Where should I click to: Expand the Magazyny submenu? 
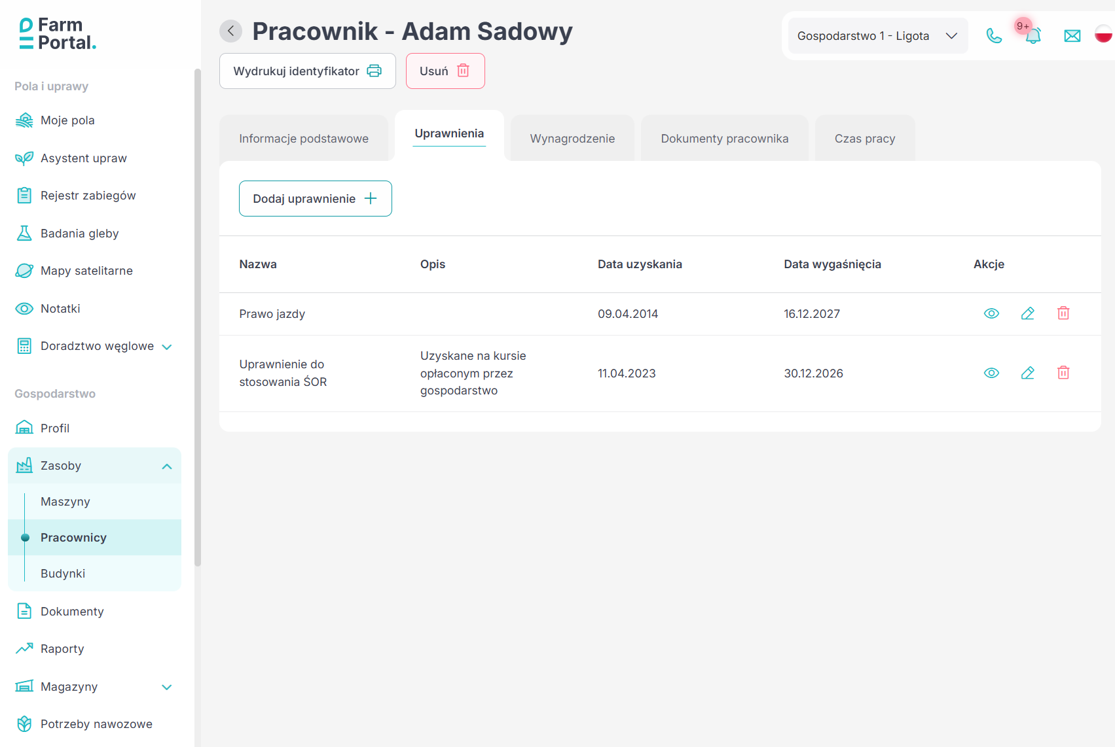click(166, 687)
